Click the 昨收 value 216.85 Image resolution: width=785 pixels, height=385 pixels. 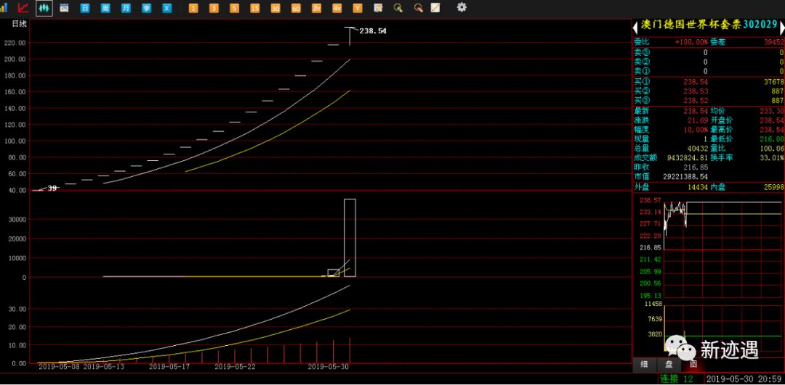(696, 167)
